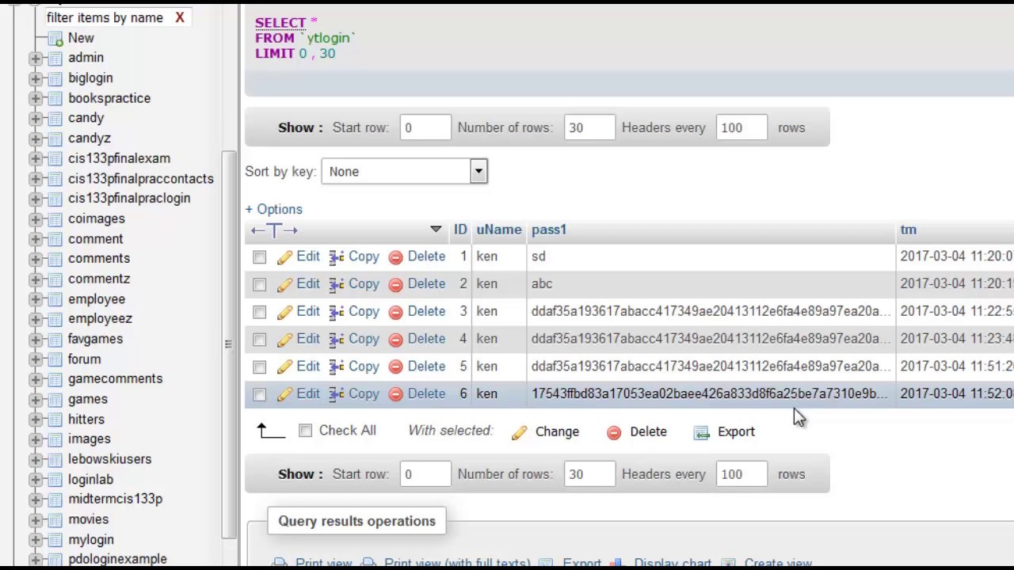Click the Export icon in With selected row
This screenshot has width=1014, height=570.
coord(701,432)
